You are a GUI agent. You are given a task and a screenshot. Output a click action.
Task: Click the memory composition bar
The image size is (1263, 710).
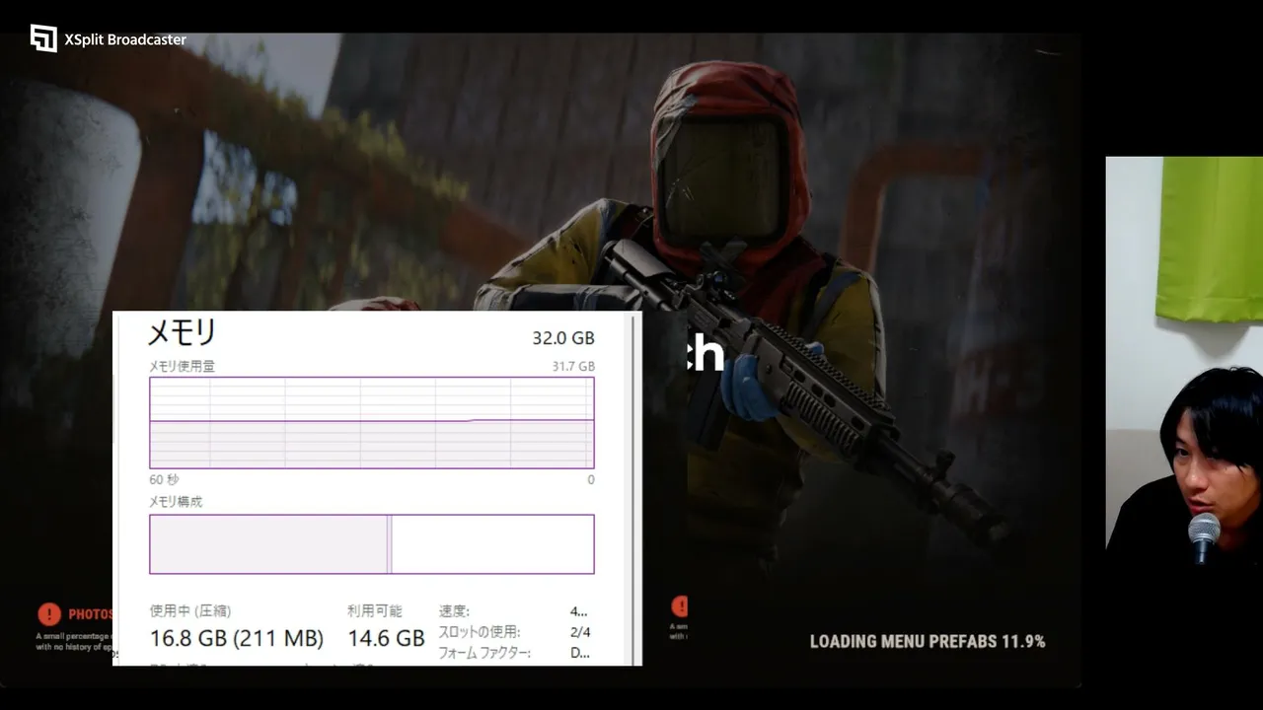(x=372, y=543)
